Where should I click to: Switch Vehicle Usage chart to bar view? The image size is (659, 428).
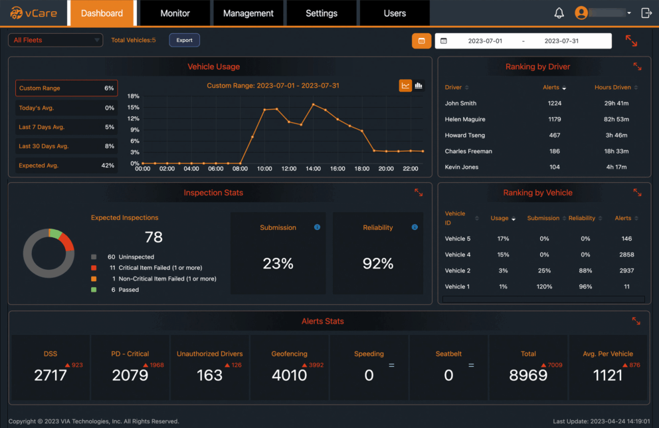tap(419, 85)
